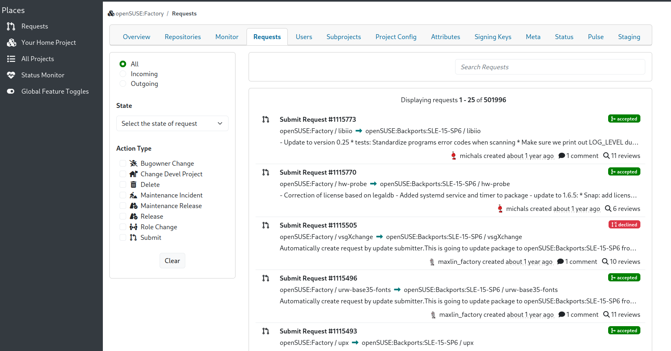Screen dimensions: 671x351
Task: Click the Search Requests input field
Action: click(550, 67)
